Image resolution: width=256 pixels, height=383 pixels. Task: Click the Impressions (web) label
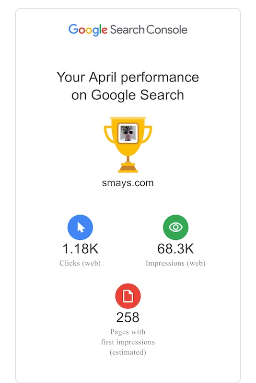point(175,263)
